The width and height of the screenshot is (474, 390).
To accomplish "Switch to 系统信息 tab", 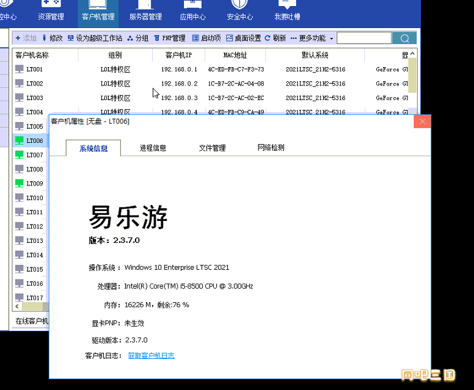I will [93, 148].
